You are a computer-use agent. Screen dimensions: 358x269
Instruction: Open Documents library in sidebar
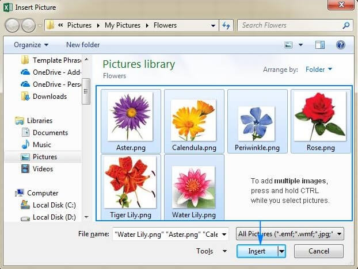pos(45,133)
